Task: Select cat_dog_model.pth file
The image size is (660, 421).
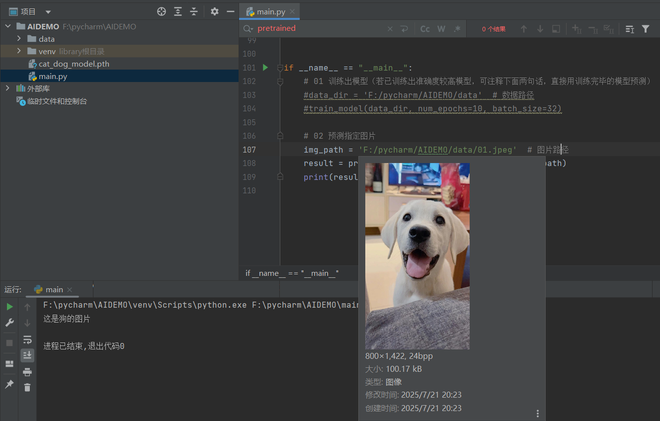Action: point(74,64)
